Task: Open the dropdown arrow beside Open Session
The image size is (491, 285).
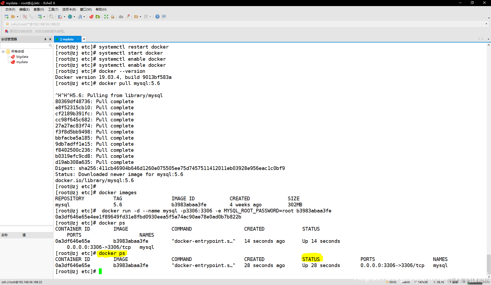Action: click(17, 17)
